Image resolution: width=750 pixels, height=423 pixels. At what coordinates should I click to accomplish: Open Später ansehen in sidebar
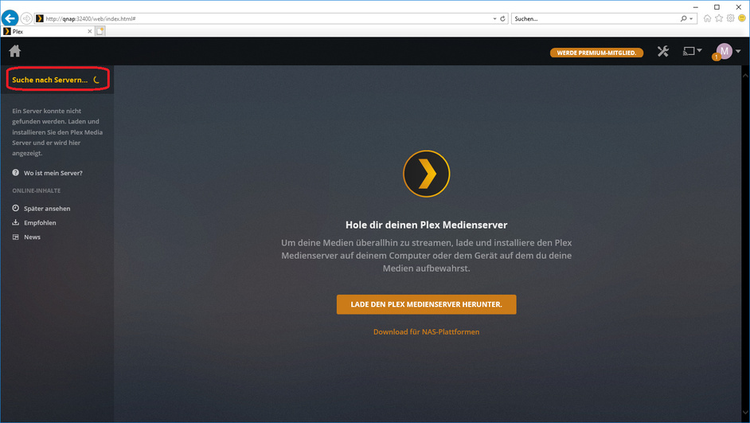click(x=47, y=209)
